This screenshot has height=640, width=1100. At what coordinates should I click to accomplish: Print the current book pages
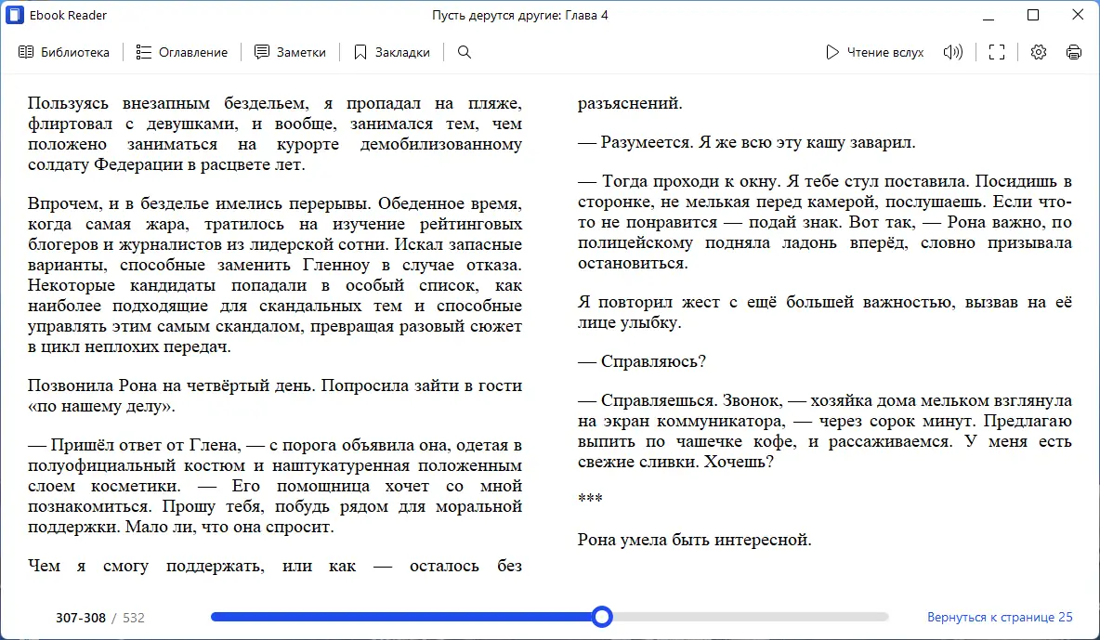pyautogui.click(x=1074, y=52)
